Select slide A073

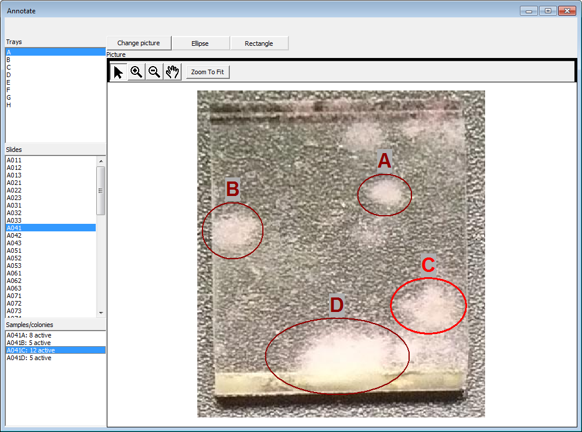click(x=51, y=311)
